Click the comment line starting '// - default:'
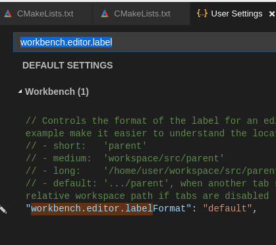 [151, 183]
